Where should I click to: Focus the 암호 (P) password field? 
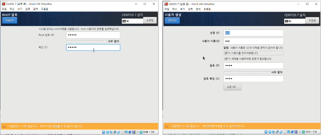pyautogui.click(x=253, y=65)
